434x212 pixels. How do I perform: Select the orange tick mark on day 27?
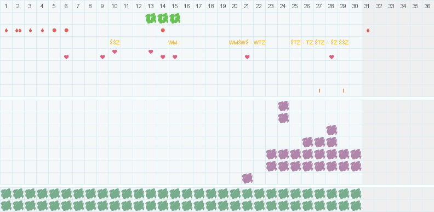(319, 90)
